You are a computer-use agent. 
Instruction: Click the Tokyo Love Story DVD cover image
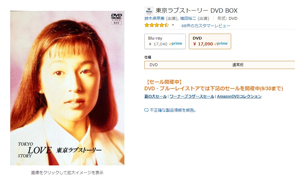[67, 88]
